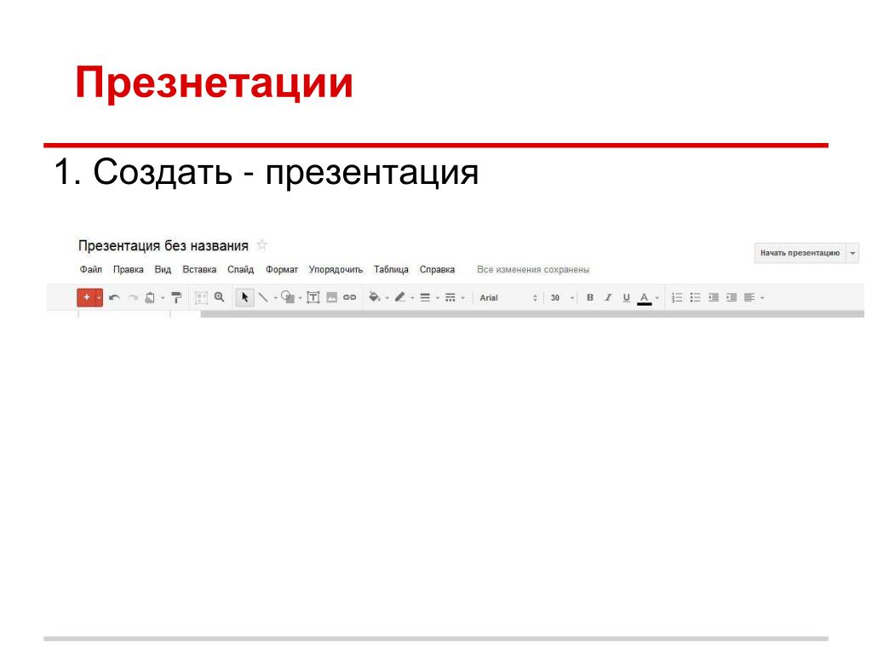Viewport: 872px width, 654px height.
Task: Decrease text indent
Action: pos(714,297)
